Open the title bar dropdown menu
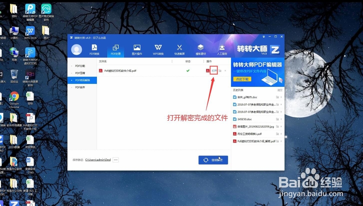This screenshot has height=206, width=363. click(264, 37)
